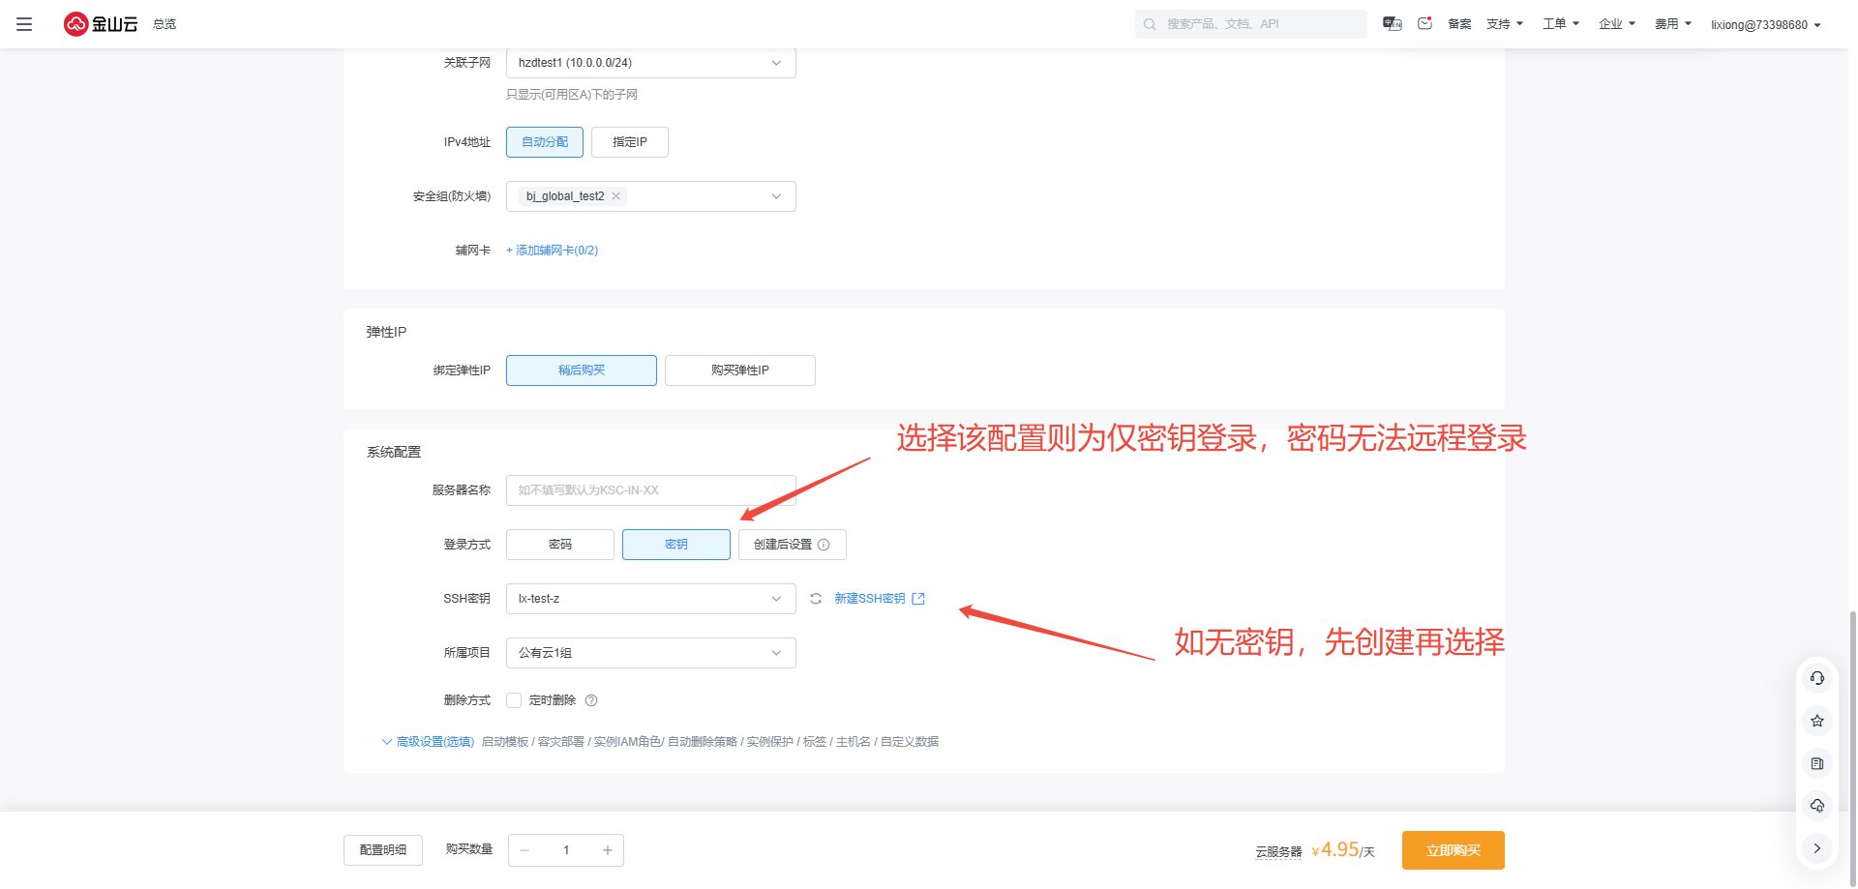This screenshot has height=889, width=1858.
Task: Select 密码 login method
Action: pyautogui.click(x=560, y=545)
